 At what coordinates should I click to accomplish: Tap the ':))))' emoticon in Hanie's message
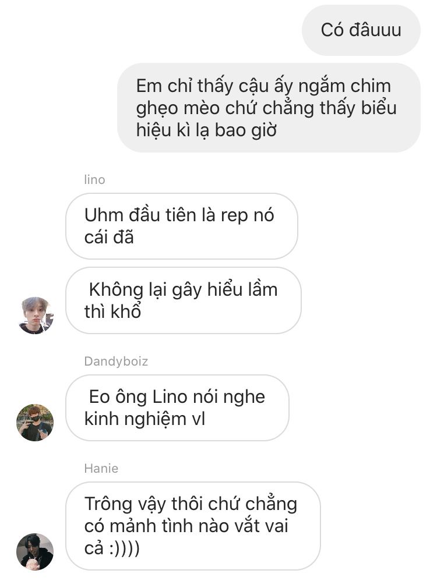[124, 548]
